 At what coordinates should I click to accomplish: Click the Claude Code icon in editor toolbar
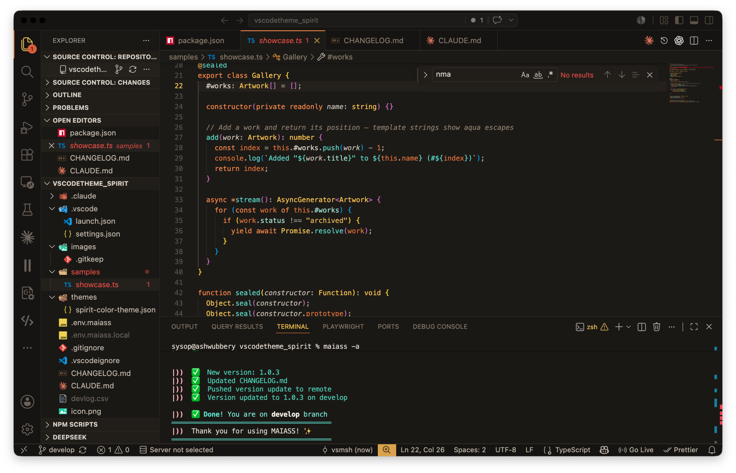649,41
